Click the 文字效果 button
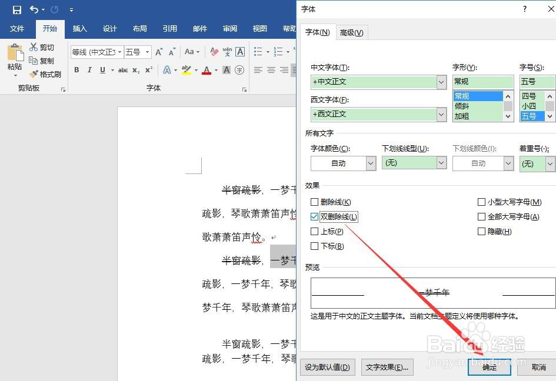This screenshot has width=556, height=381. [x=387, y=366]
